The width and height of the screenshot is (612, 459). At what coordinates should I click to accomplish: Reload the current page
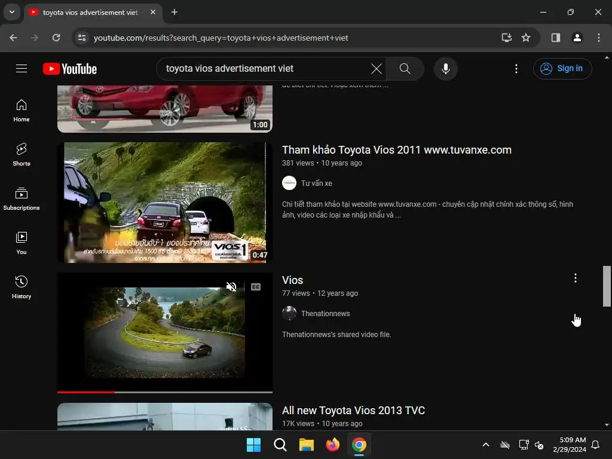[56, 38]
